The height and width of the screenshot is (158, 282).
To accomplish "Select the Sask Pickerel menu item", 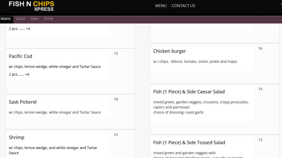I will [23, 102].
